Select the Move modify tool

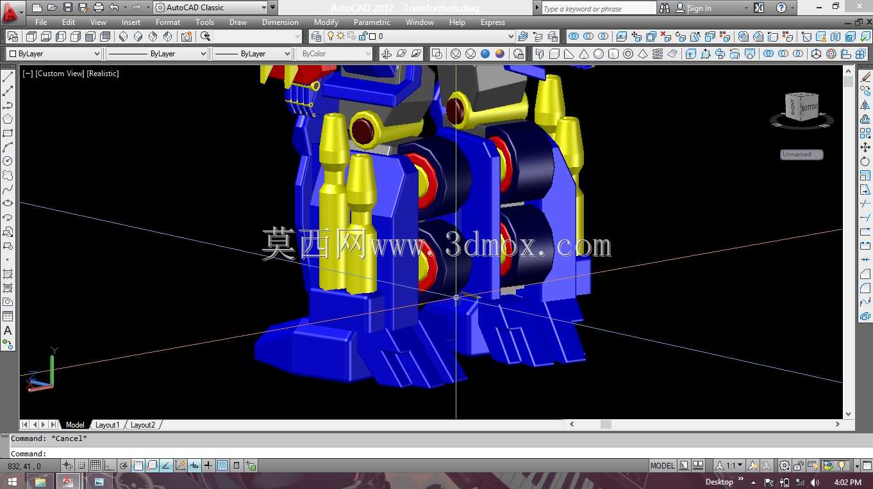click(x=865, y=147)
